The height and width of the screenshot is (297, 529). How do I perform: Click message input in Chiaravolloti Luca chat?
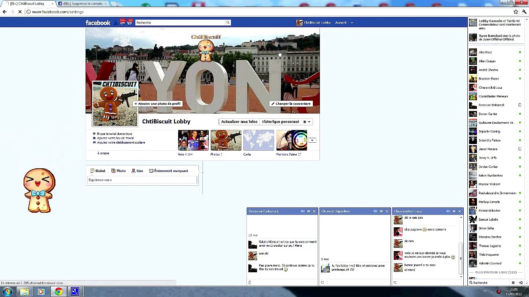coord(427,283)
